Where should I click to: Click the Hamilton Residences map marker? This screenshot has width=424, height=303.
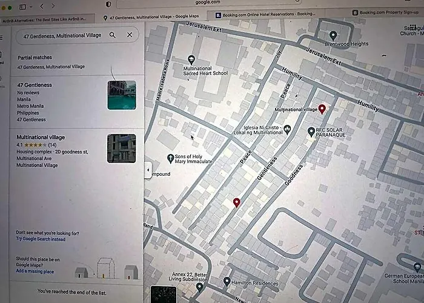[x=227, y=281]
